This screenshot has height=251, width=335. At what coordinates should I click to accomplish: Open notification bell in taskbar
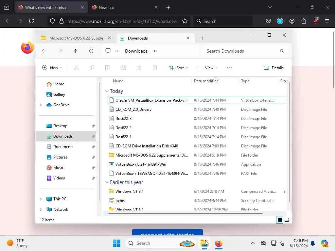point(313,243)
